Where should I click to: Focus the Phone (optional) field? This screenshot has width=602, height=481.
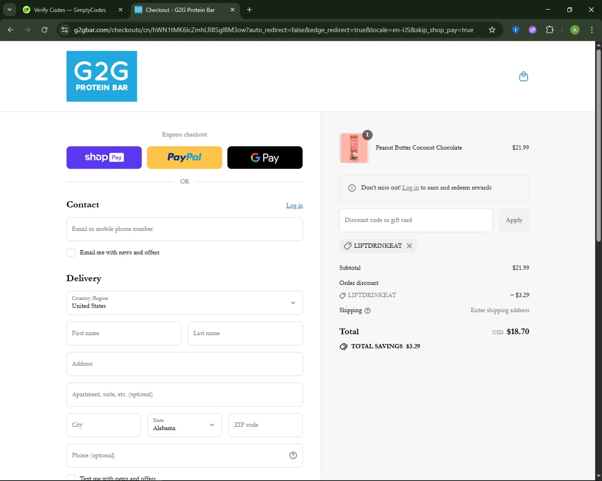pos(185,455)
